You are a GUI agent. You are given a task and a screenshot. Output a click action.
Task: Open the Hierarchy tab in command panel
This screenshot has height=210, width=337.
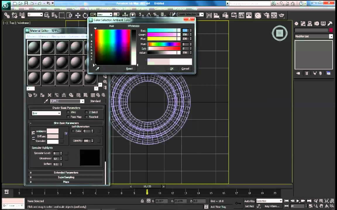[310, 24]
